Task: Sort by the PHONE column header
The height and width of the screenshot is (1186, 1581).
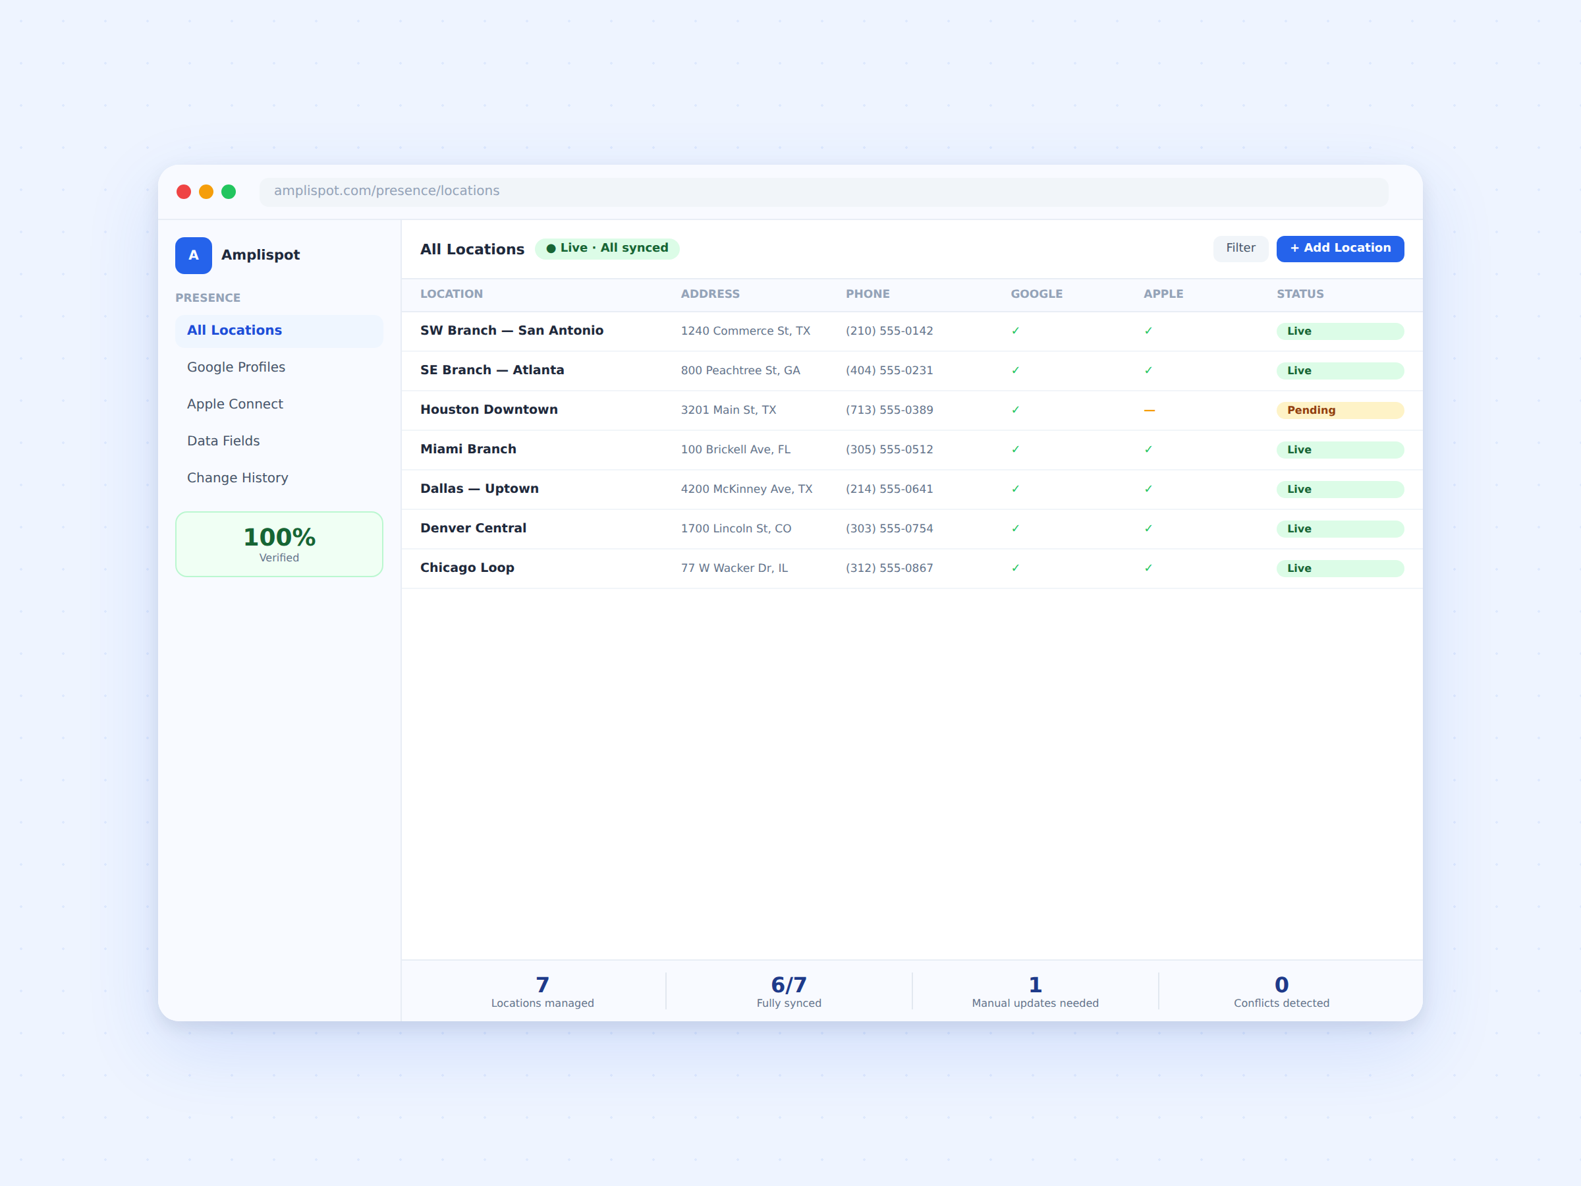Action: (x=868, y=294)
